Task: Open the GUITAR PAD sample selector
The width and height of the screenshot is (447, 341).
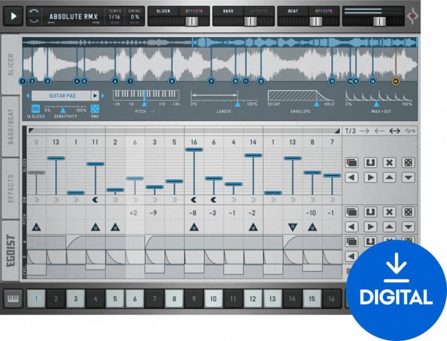Action: point(62,96)
